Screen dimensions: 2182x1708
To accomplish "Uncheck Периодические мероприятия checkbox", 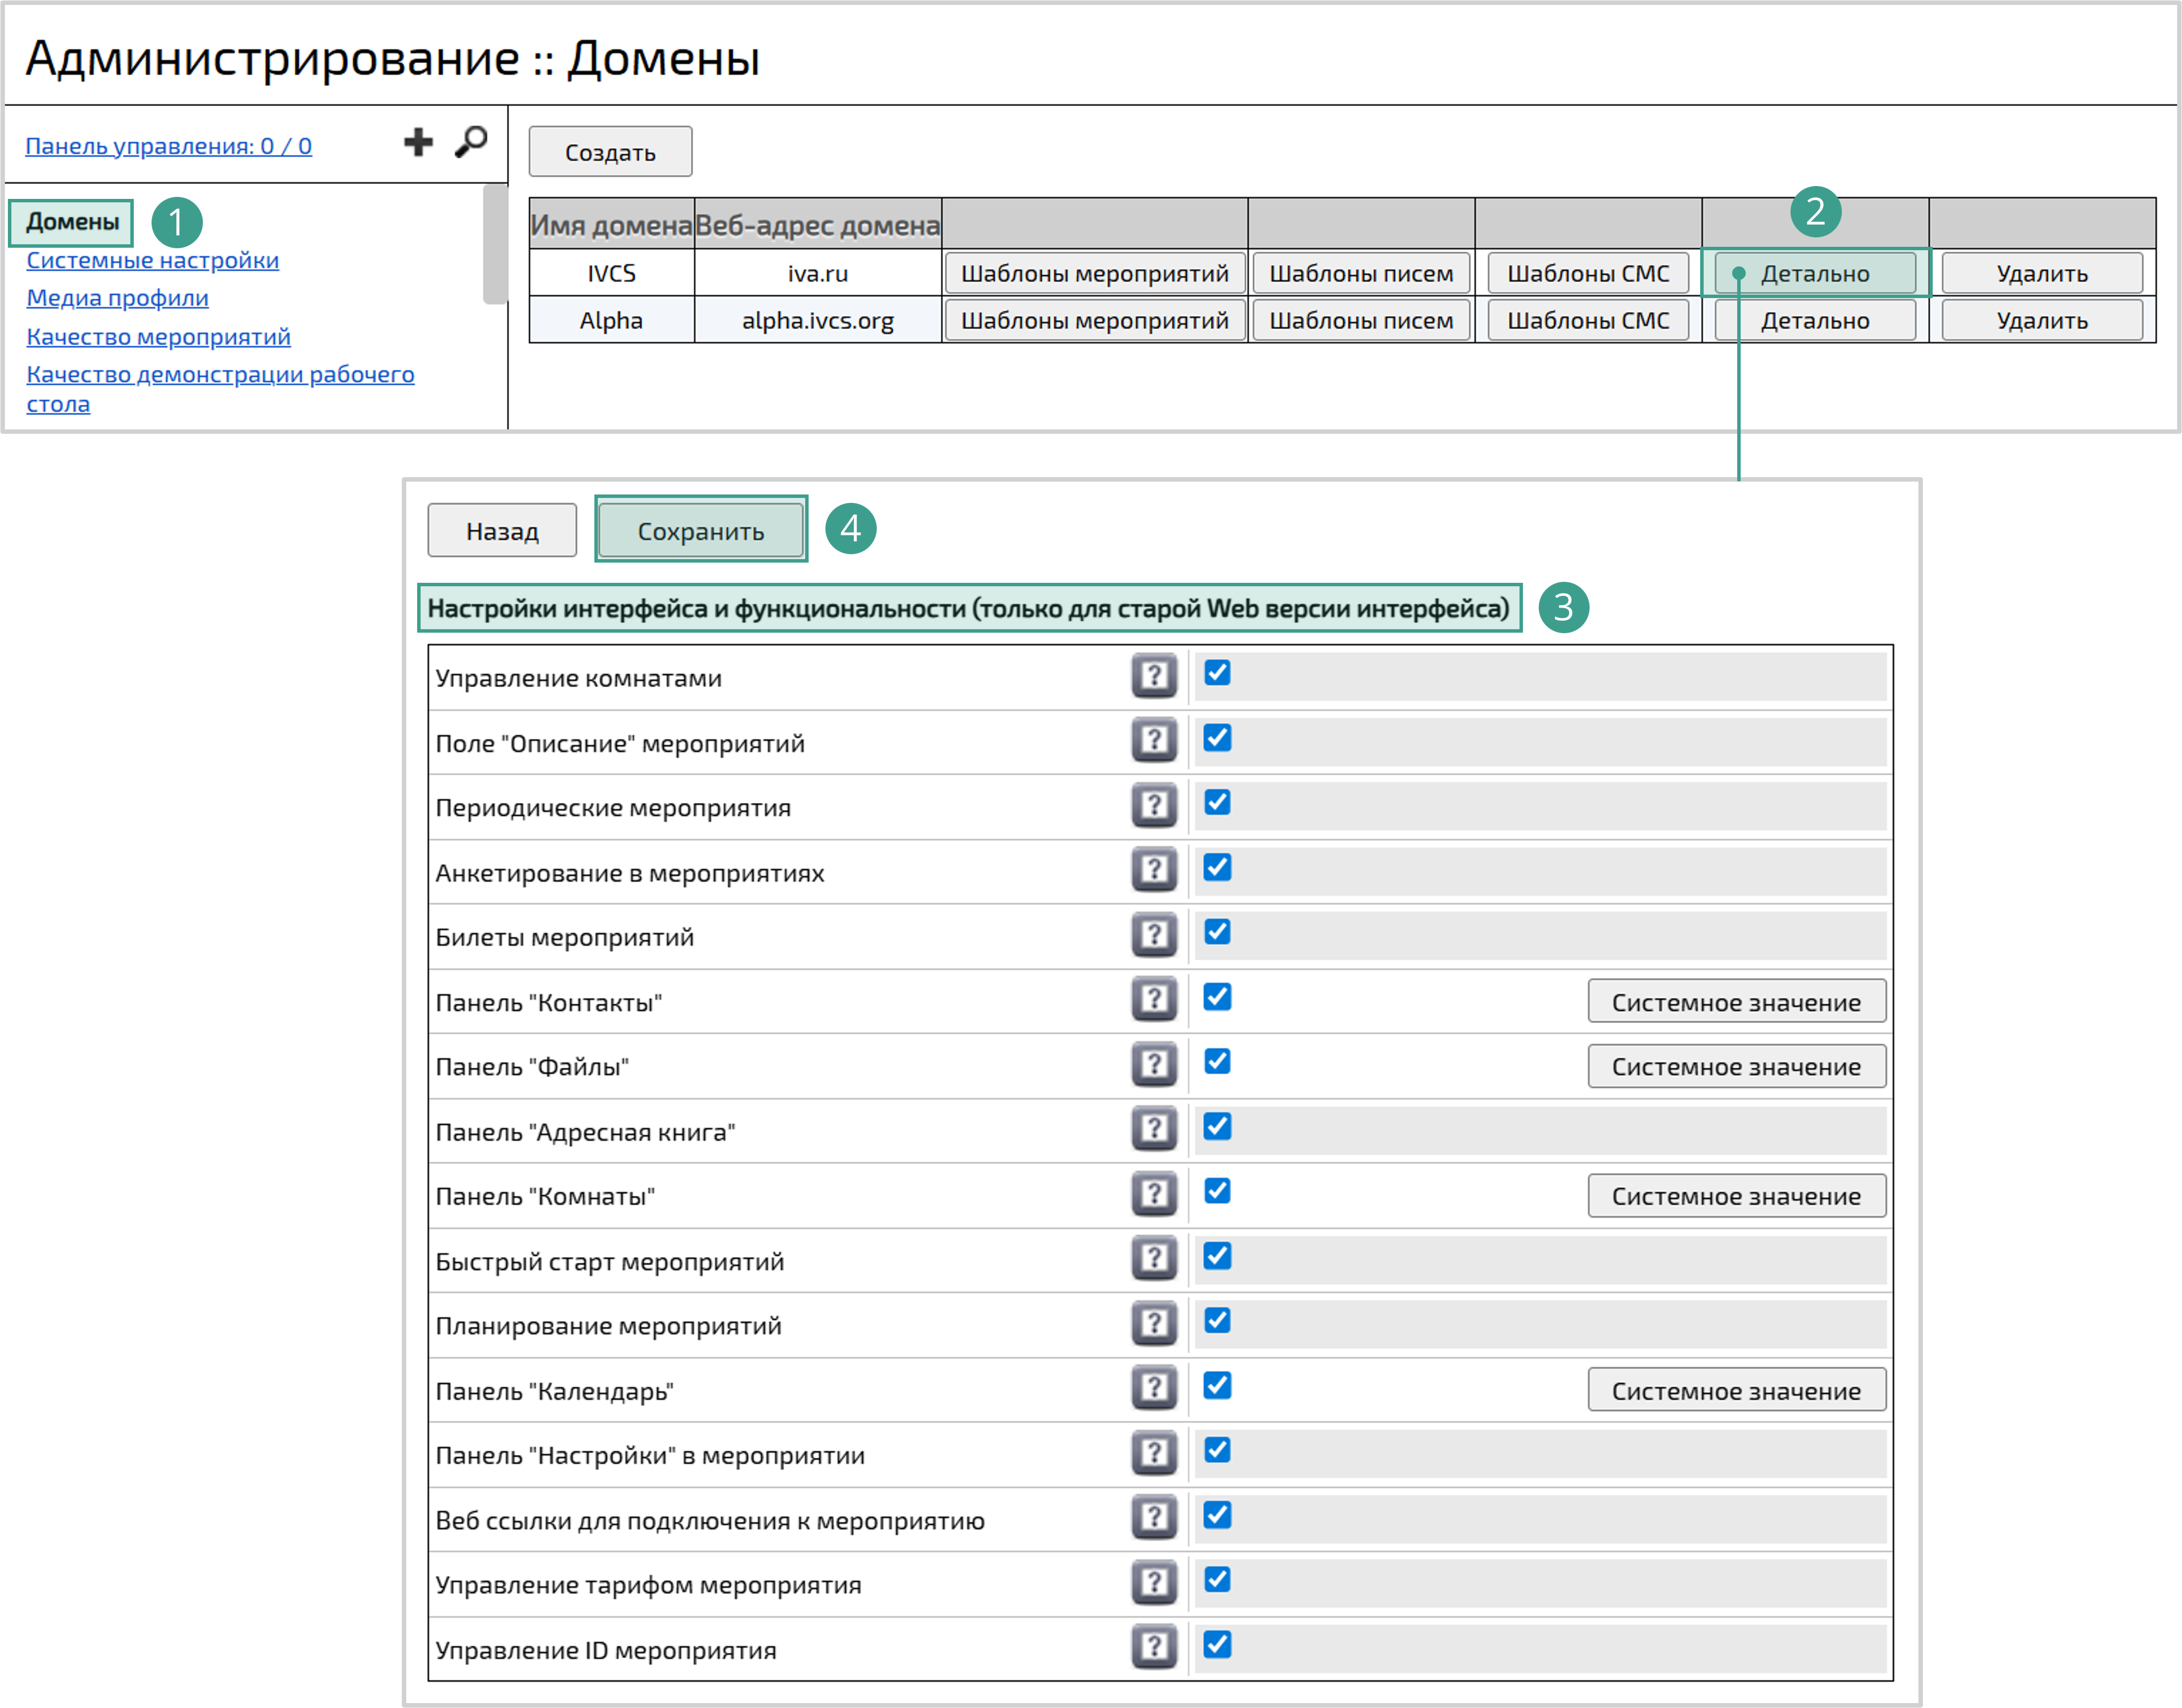I will [1216, 803].
